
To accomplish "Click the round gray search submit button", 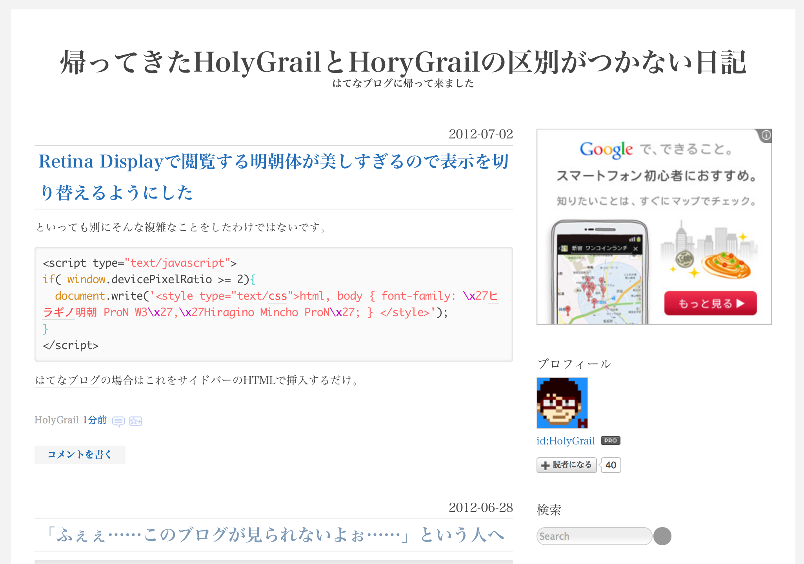I will [662, 536].
